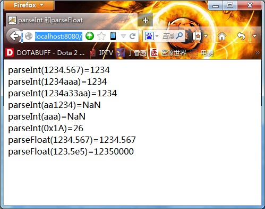The width and height of the screenshot is (265, 209).
Task: Close the Firefox window
Action: pos(250,5)
